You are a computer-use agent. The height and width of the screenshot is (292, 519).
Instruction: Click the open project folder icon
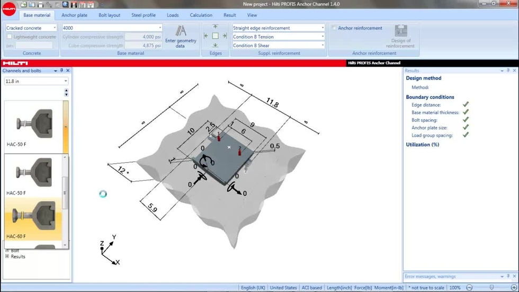(32, 5)
